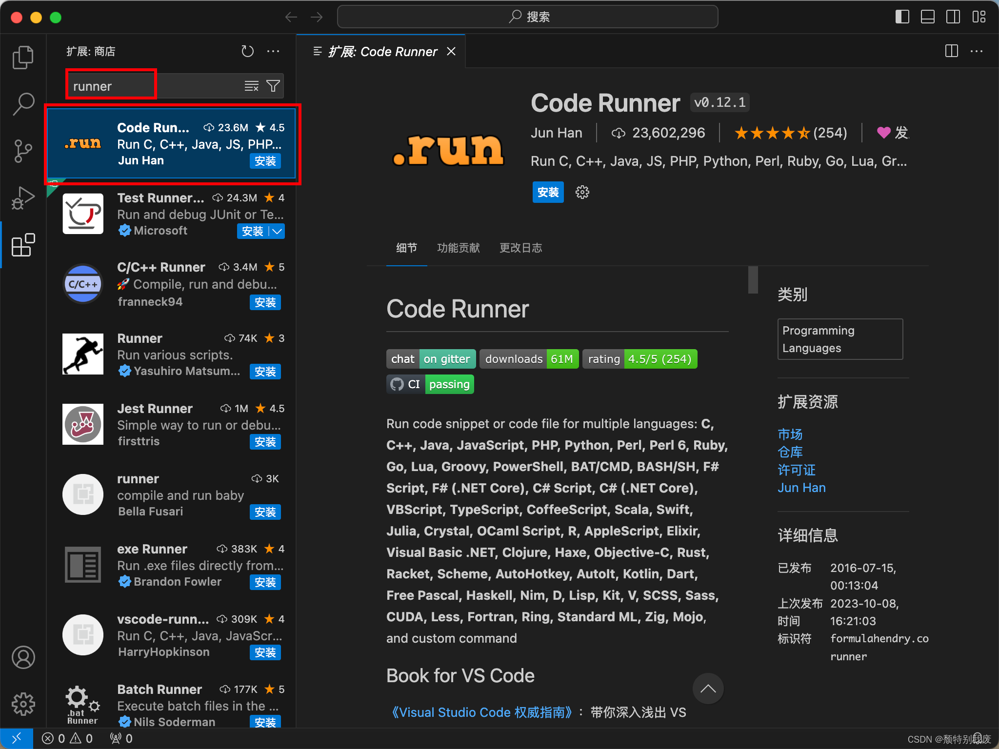Screen dimensions: 999x749
Task: Click the ports forwarded status item
Action: click(x=121, y=738)
